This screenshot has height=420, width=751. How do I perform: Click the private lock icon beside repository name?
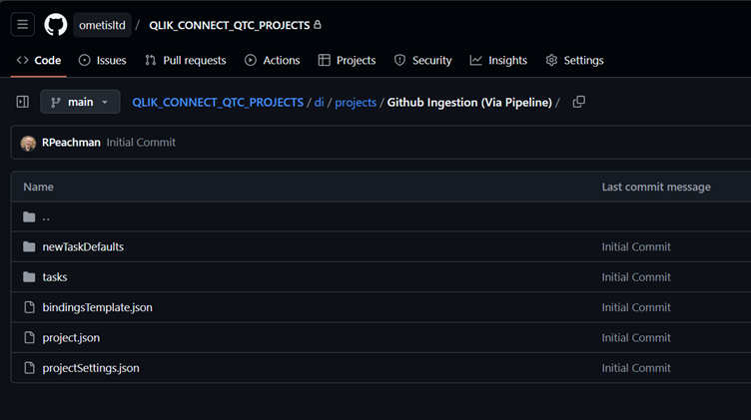(x=318, y=24)
